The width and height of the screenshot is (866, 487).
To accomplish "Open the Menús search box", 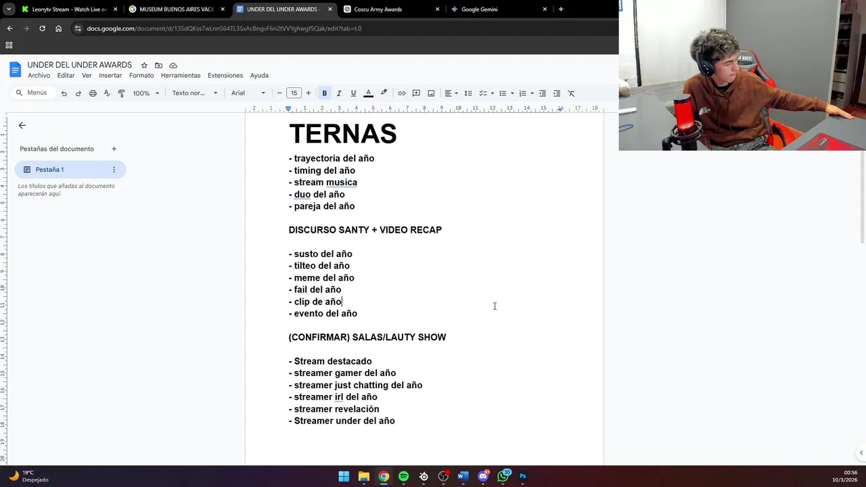I will 32,93.
